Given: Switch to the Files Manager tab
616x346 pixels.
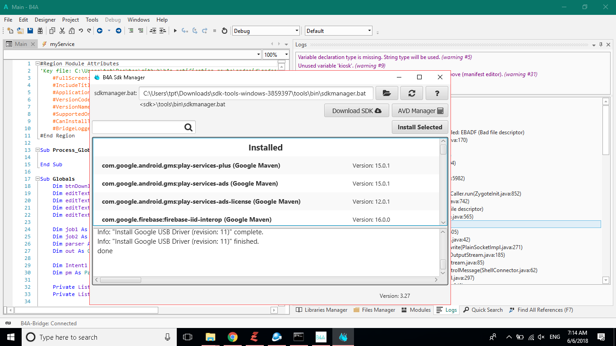Looking at the screenshot, I should pyautogui.click(x=374, y=310).
